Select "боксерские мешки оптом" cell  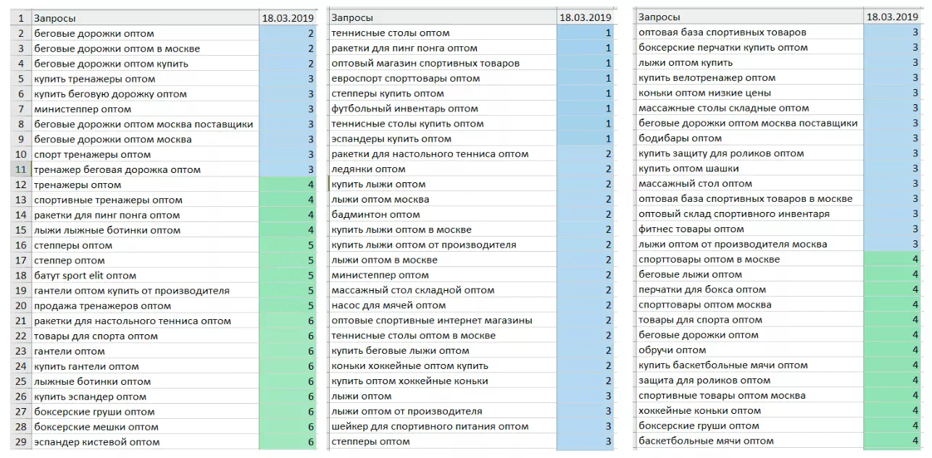[x=145, y=427]
